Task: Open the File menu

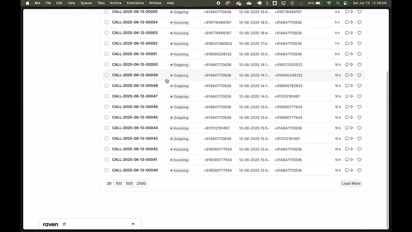Action: [x=48, y=3]
